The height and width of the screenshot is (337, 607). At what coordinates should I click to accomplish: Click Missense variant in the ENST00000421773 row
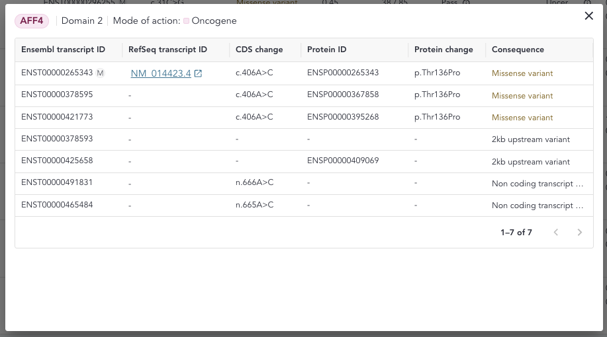coord(522,118)
